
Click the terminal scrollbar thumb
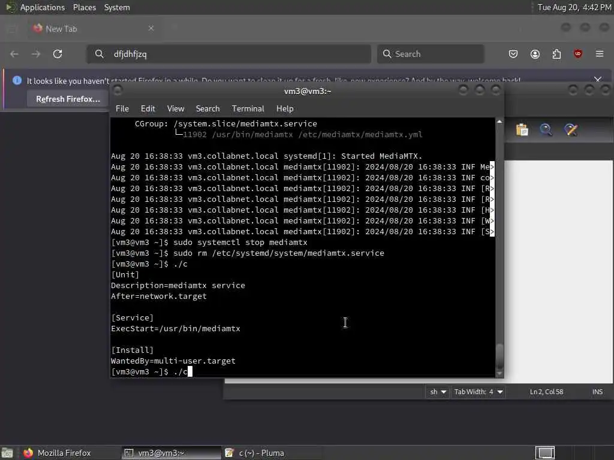coord(499,356)
